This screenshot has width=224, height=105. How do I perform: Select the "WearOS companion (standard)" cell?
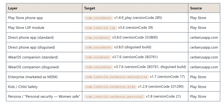44,57
